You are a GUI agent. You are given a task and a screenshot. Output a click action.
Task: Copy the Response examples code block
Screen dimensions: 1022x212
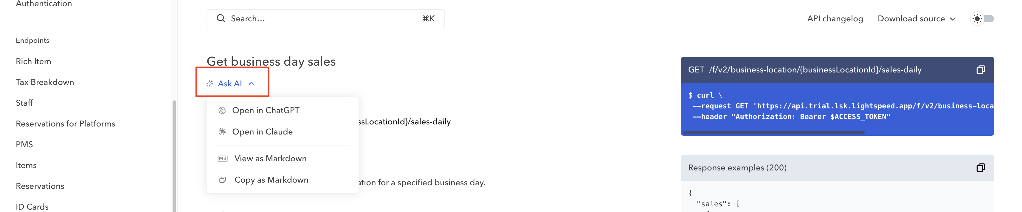pyautogui.click(x=980, y=168)
